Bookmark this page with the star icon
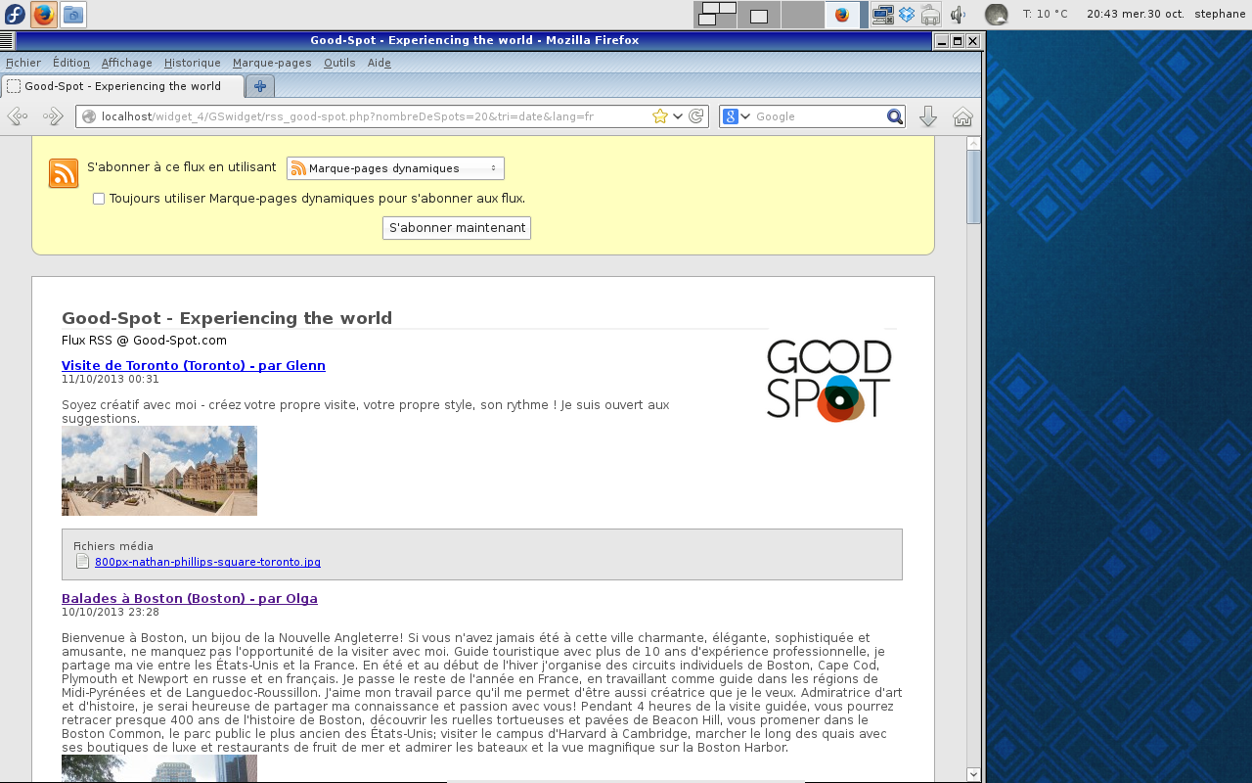1252x783 pixels. point(660,116)
